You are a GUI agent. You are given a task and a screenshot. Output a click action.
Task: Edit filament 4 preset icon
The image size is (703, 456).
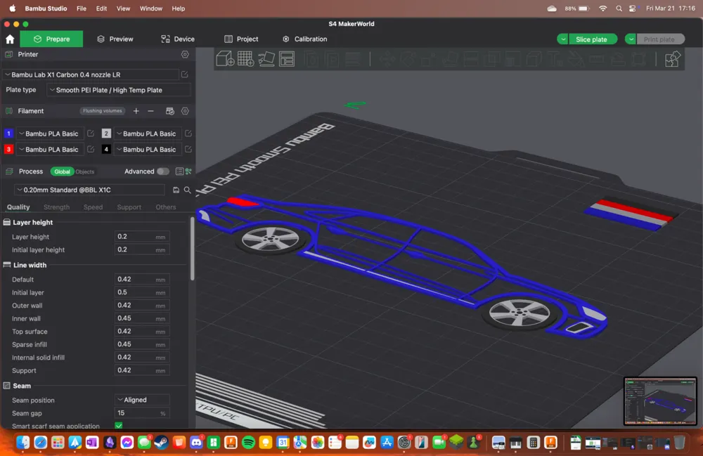tap(188, 149)
